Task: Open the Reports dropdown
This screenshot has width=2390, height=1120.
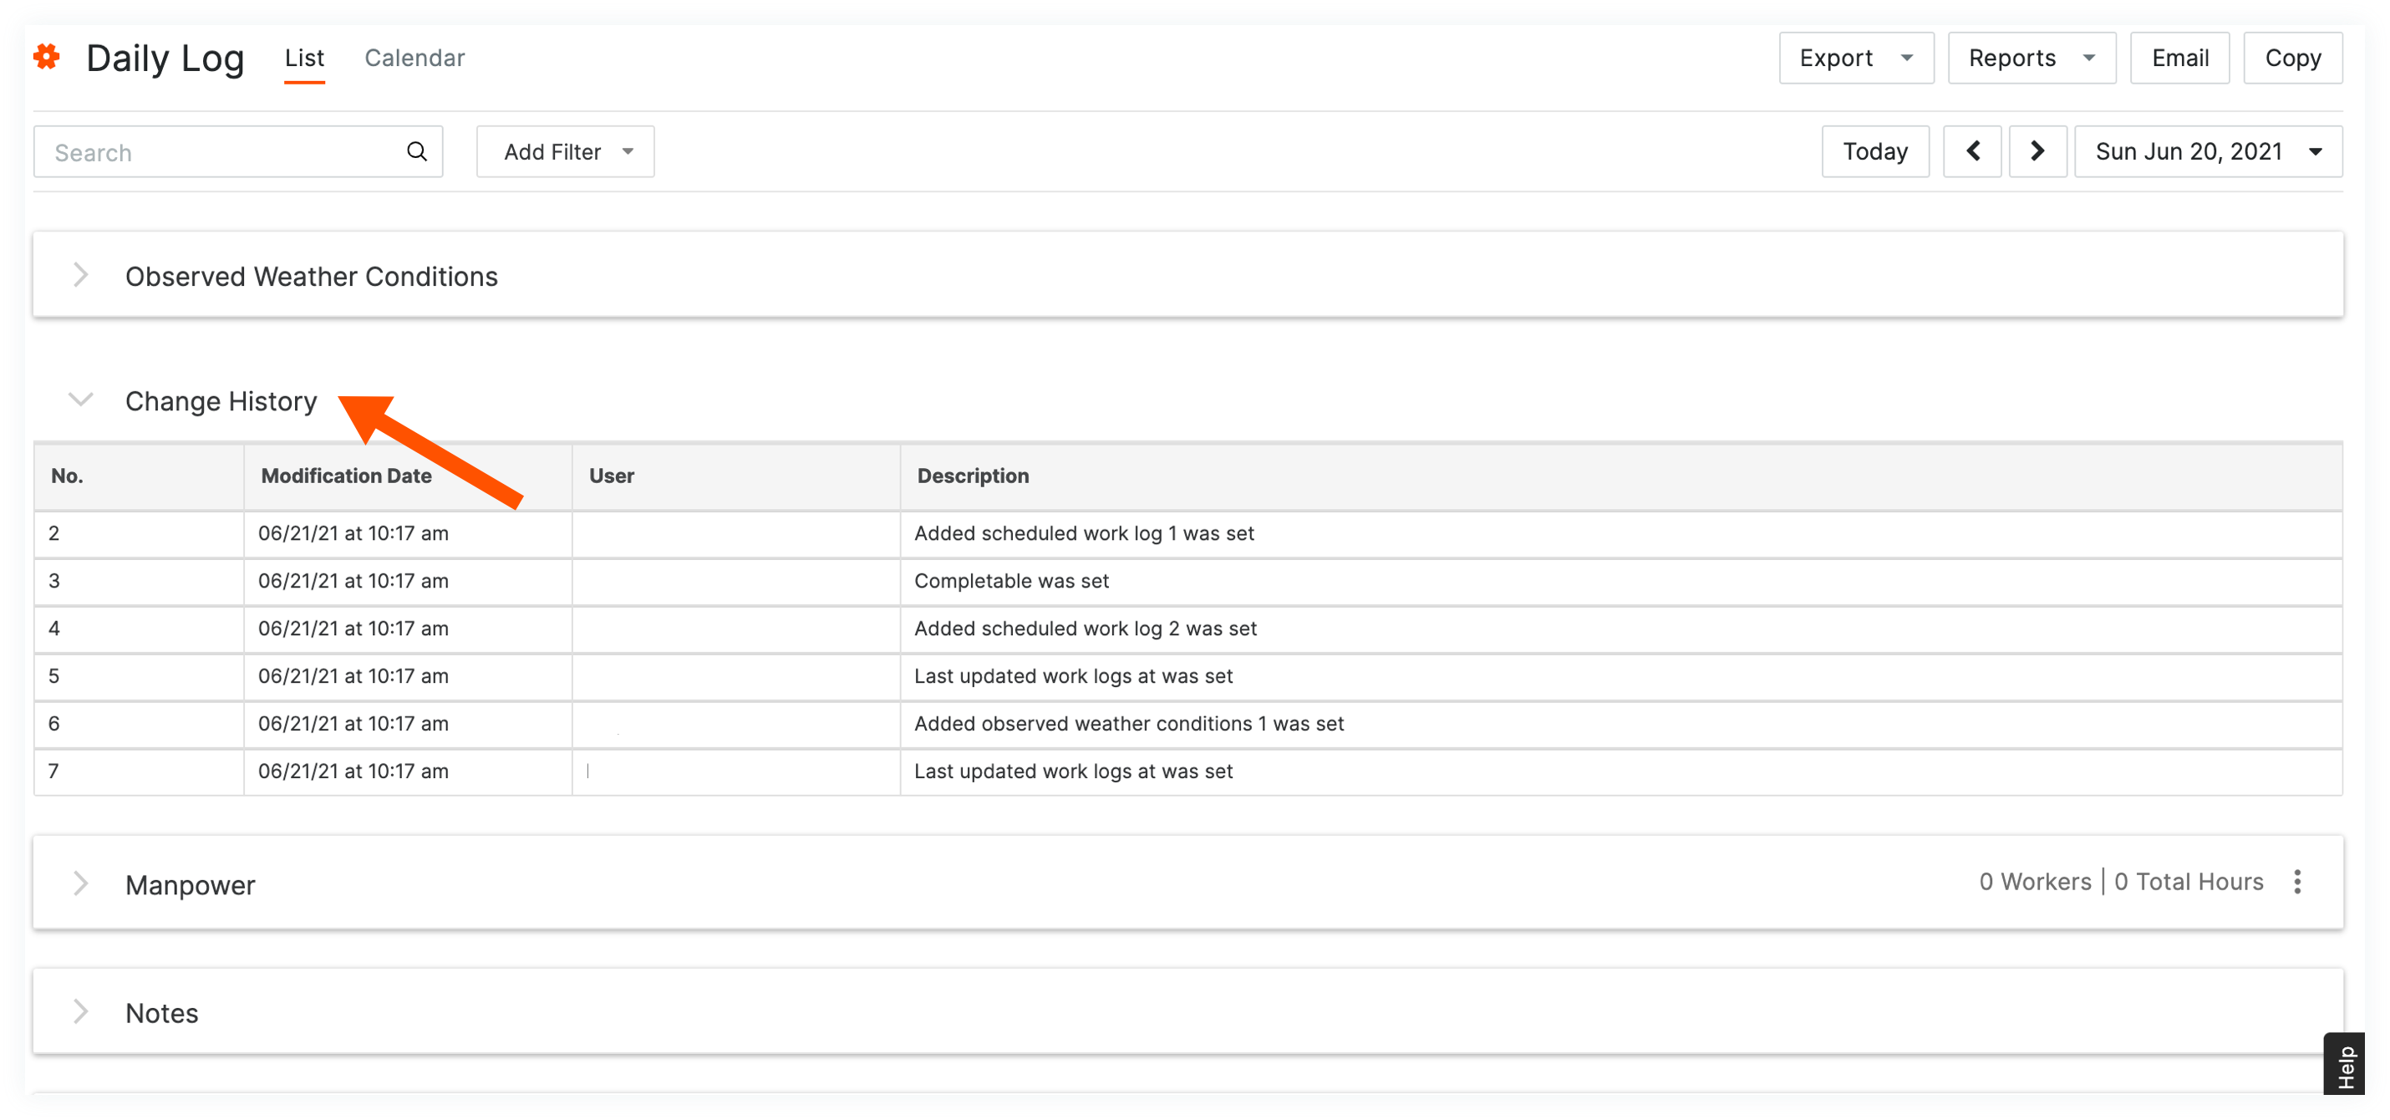Action: coord(2030,59)
